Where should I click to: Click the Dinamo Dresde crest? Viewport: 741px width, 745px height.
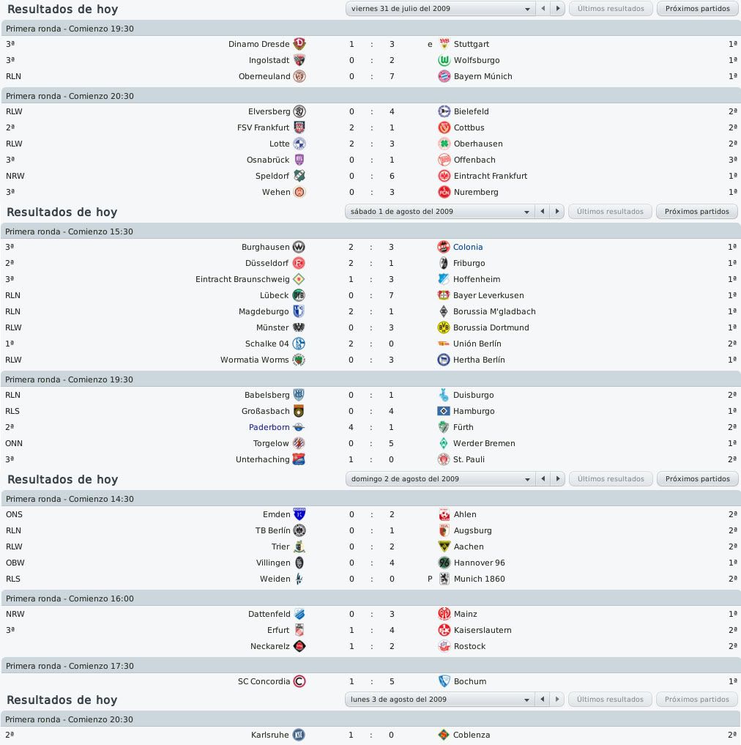pos(299,44)
